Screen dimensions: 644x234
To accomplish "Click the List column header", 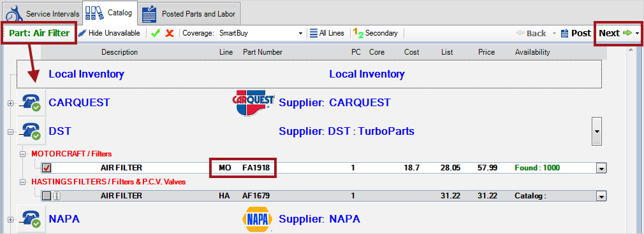I will click(447, 52).
